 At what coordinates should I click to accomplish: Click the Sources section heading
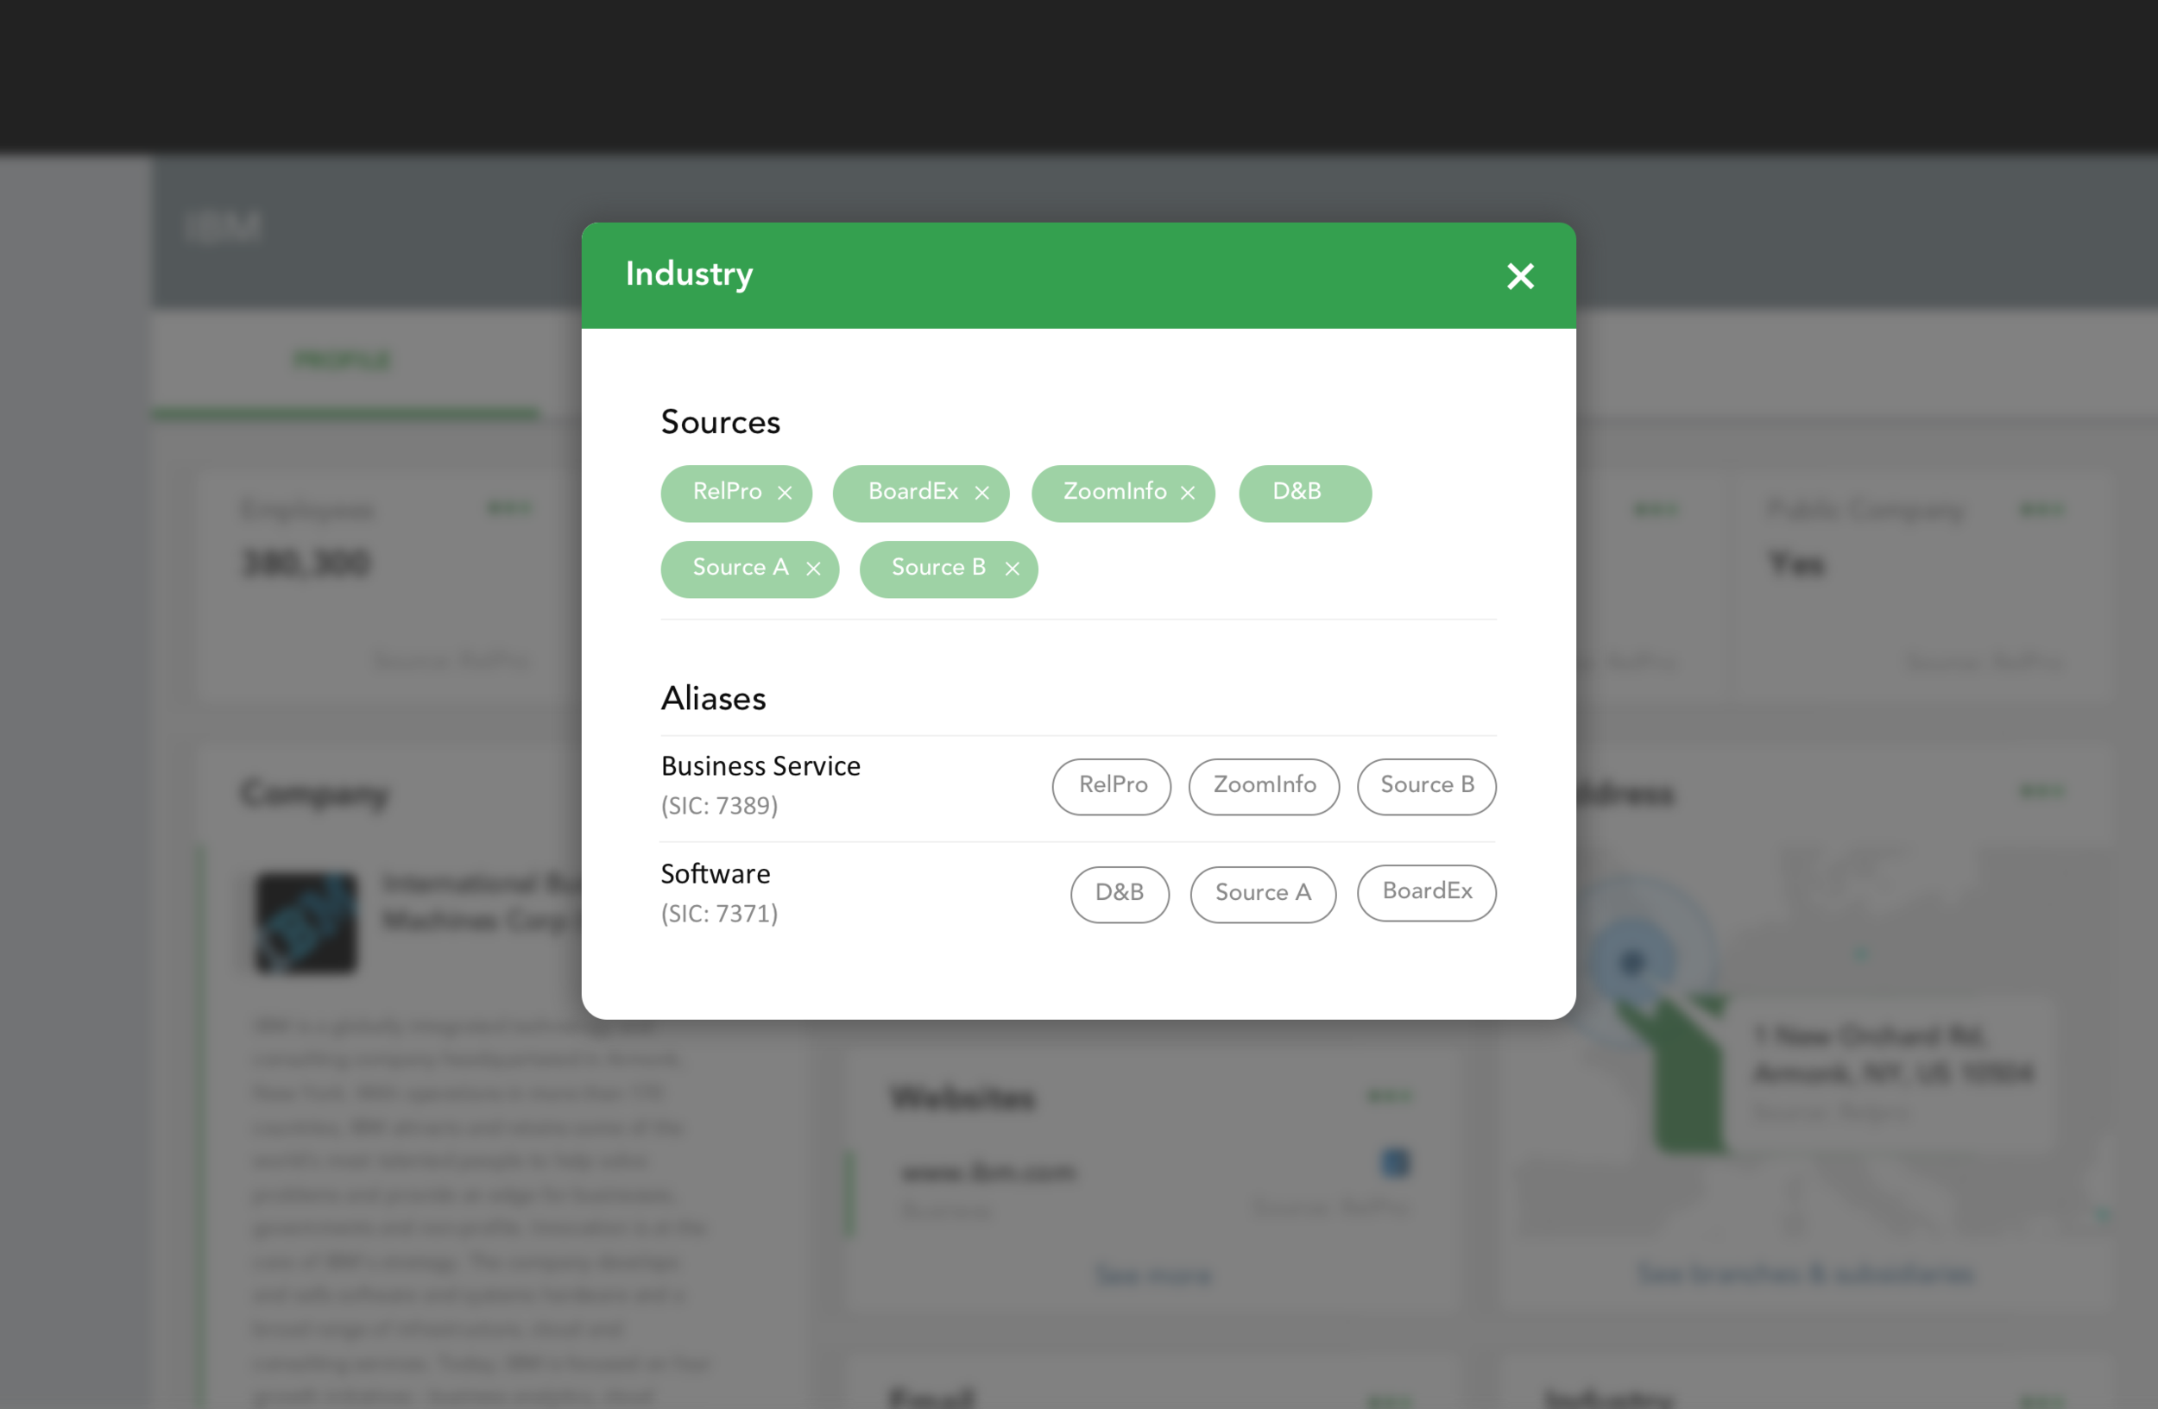pyautogui.click(x=720, y=422)
